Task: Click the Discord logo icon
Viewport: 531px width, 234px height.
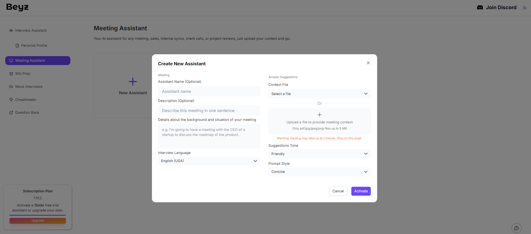Action: pyautogui.click(x=480, y=8)
